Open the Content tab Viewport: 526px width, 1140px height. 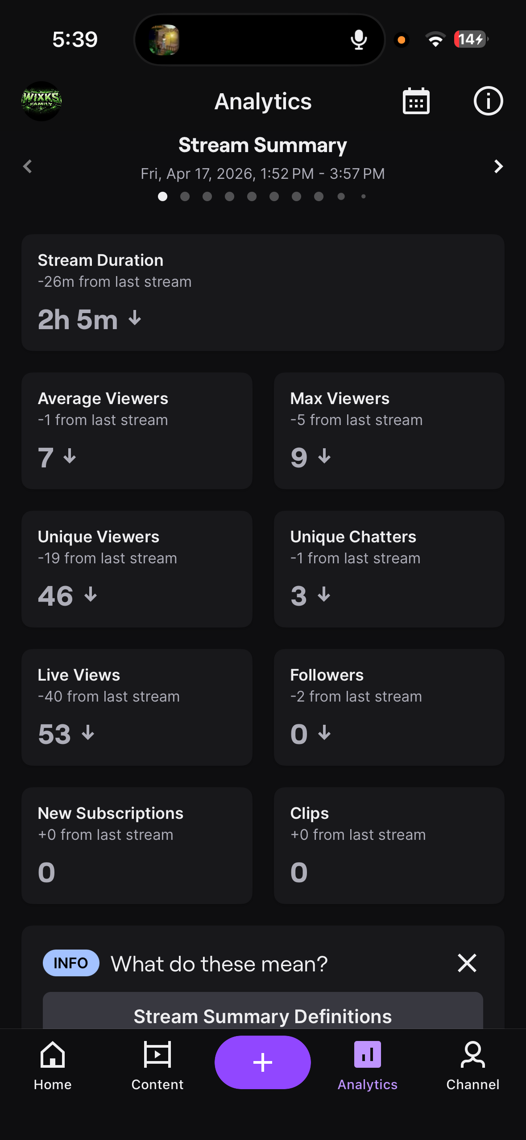(157, 1066)
